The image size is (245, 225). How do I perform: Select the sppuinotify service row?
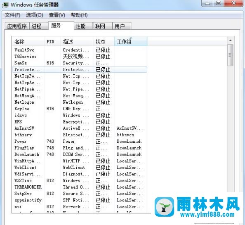click(80, 200)
